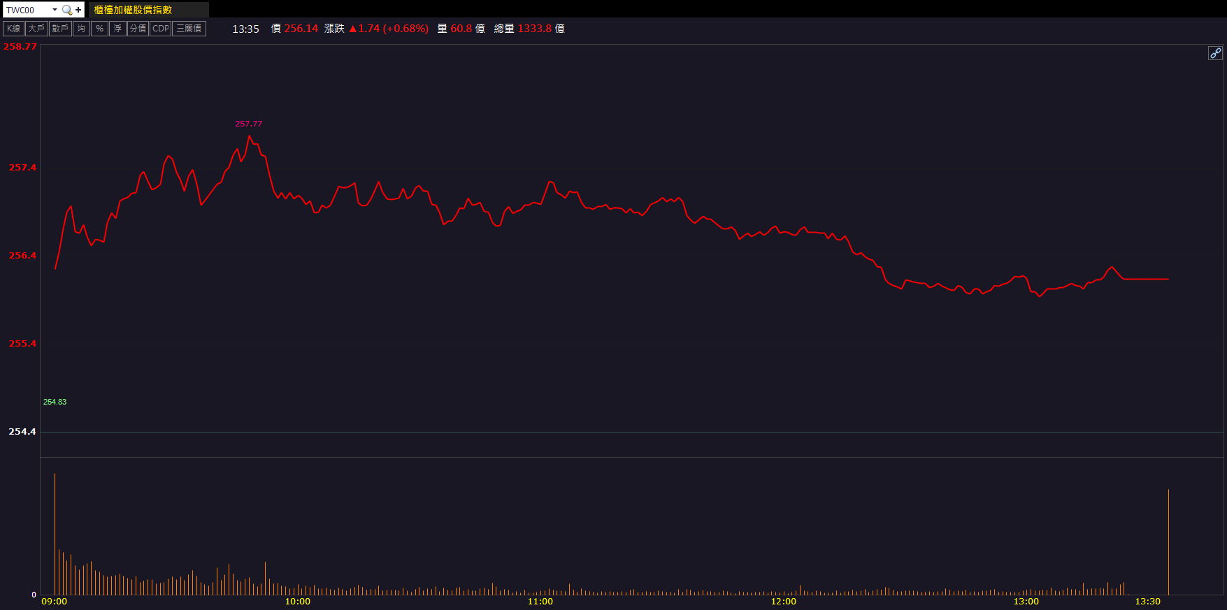Screen dimensions: 1227x610
Task: Open the 分價 price distribution view
Action: click(138, 29)
